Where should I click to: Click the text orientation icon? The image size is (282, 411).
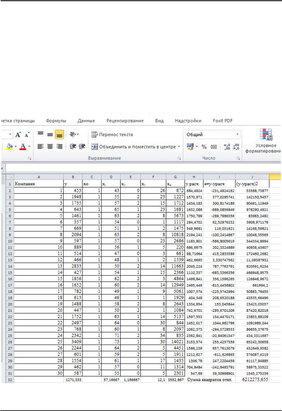coord(73,134)
